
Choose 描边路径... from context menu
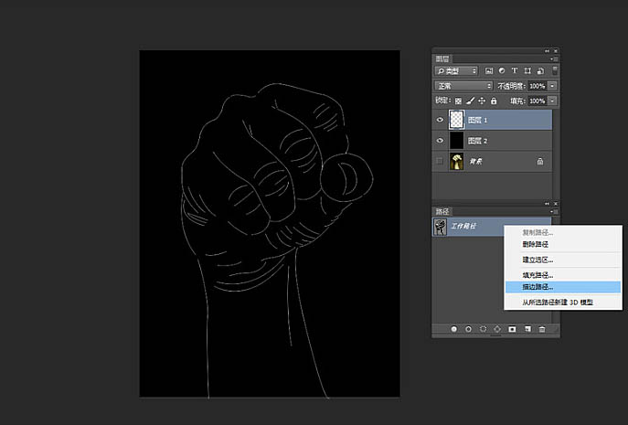pyautogui.click(x=538, y=287)
